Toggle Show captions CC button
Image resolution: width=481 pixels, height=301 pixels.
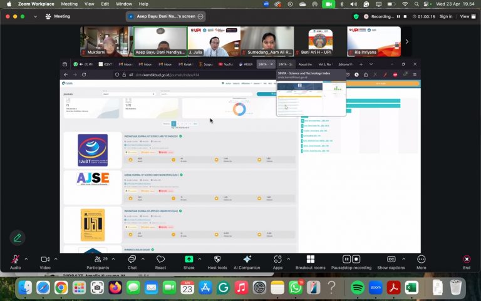(x=391, y=259)
